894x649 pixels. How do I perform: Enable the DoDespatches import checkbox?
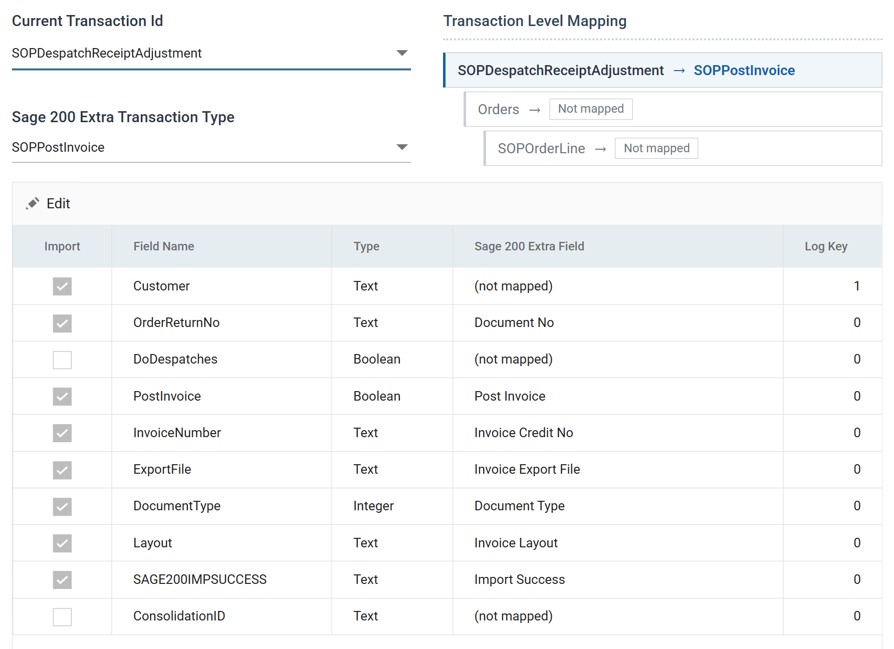62,360
